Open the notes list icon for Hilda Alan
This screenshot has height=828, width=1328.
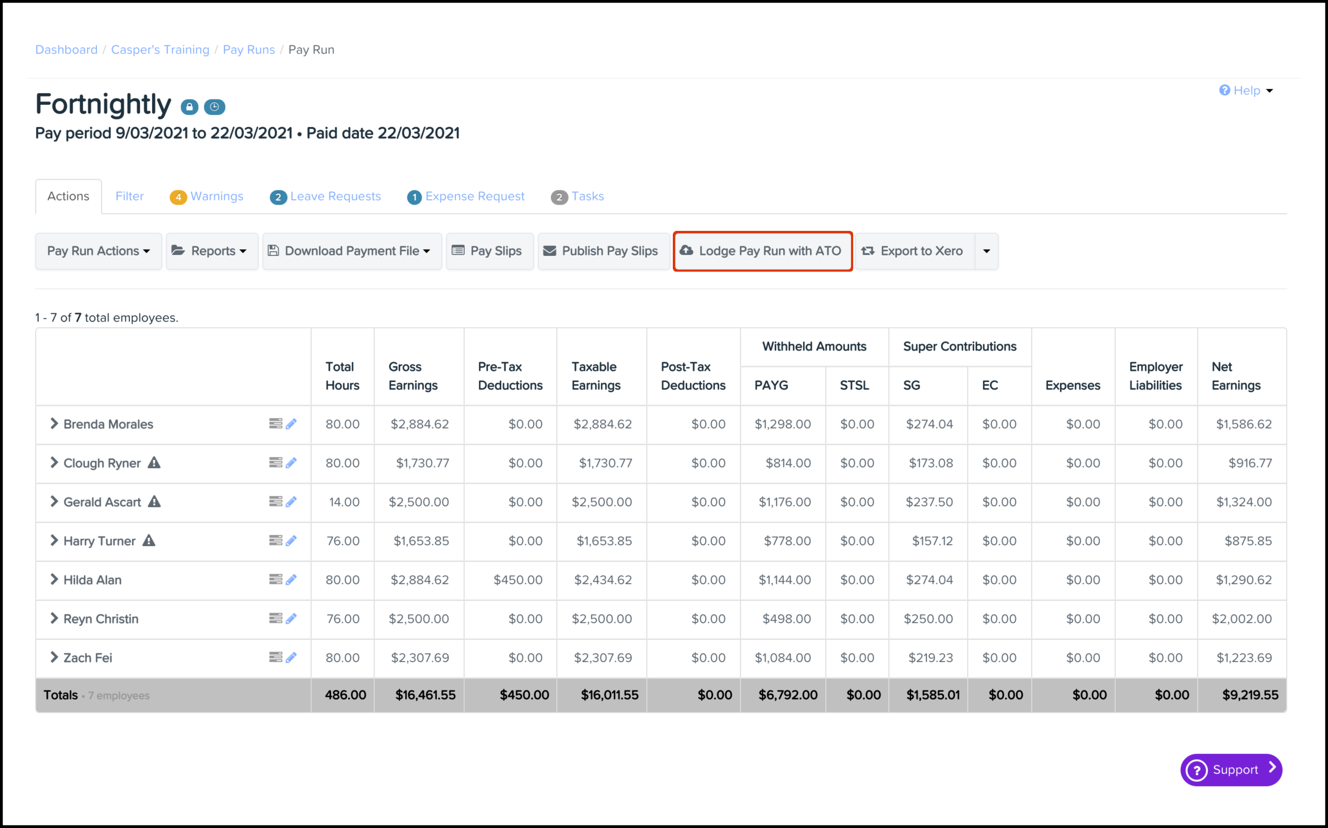[x=275, y=580]
